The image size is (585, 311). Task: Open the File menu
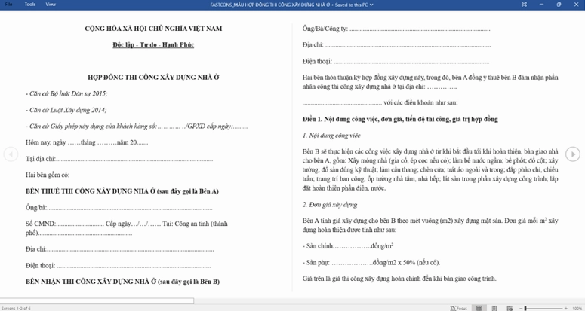tap(8, 5)
